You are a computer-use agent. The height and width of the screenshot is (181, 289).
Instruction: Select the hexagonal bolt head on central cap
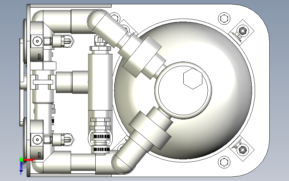coord(193,79)
